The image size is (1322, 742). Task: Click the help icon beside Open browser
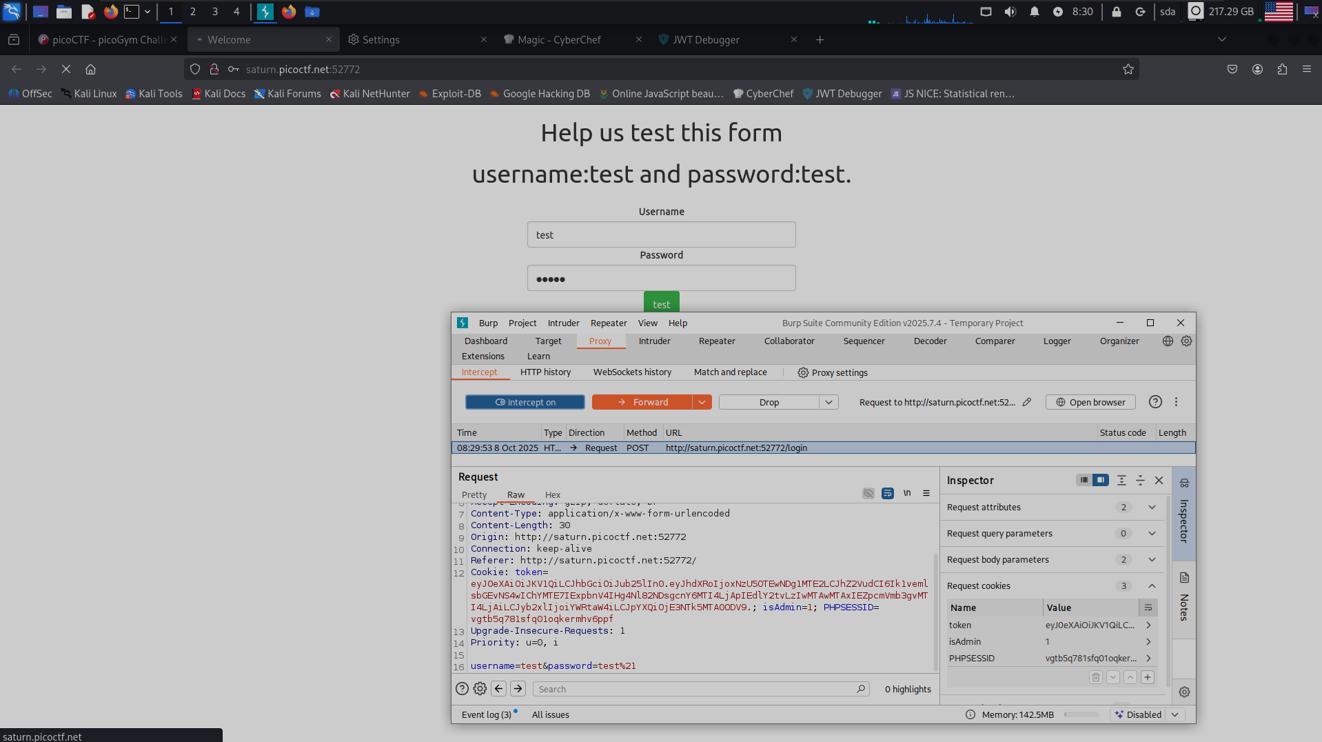(x=1155, y=402)
